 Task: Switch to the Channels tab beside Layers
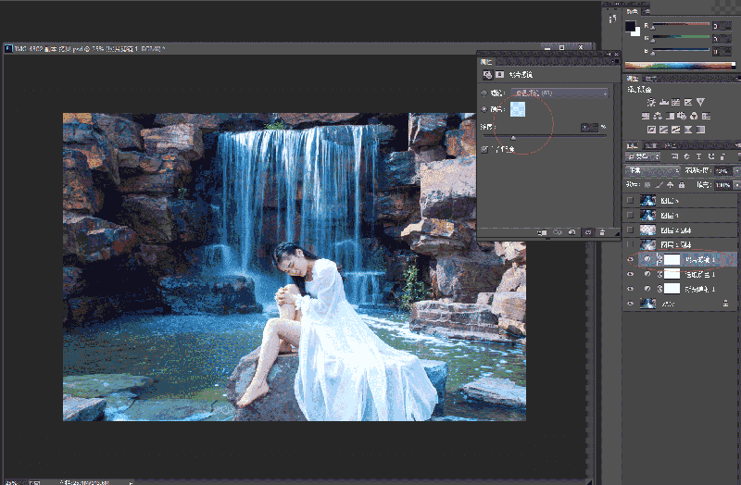(x=652, y=145)
